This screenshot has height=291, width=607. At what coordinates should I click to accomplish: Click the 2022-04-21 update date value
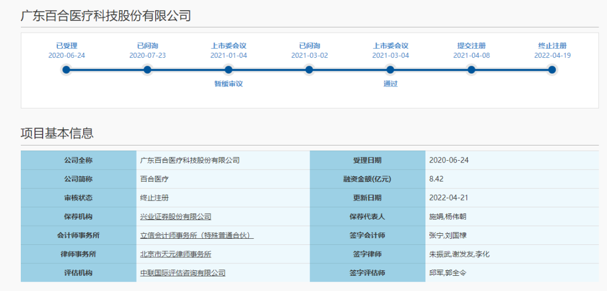point(448,198)
